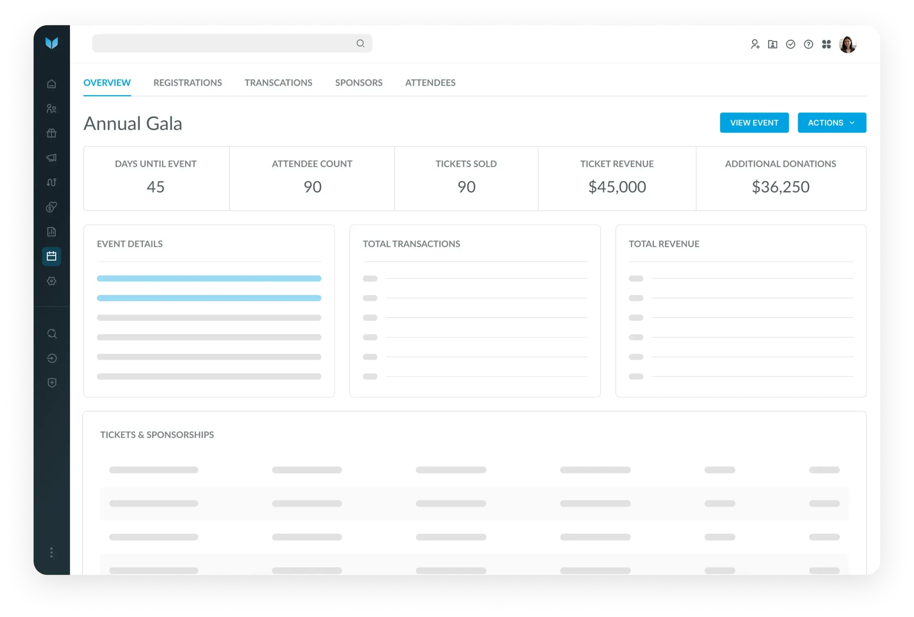
Task: Click the shield plus icon in sidebar
Action: pyautogui.click(x=51, y=383)
